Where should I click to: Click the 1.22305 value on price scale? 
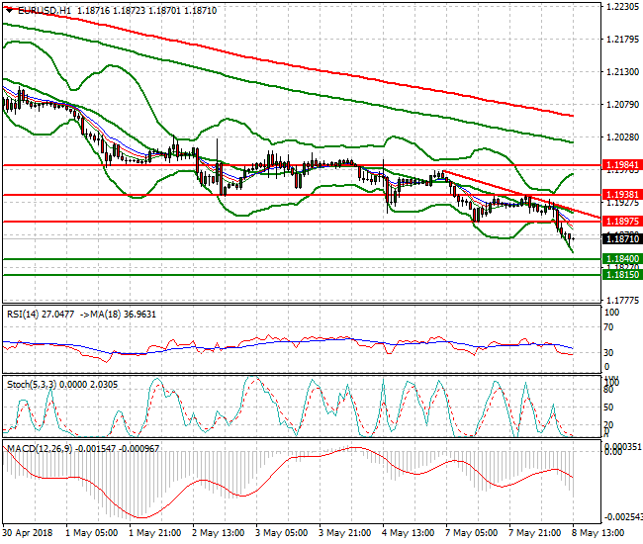[620, 6]
